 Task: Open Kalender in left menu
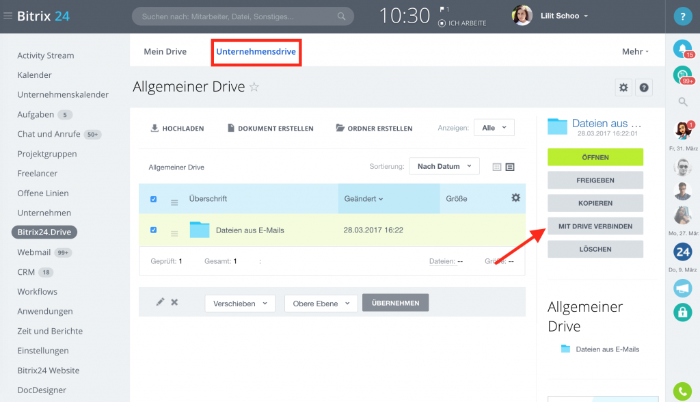pyautogui.click(x=34, y=75)
